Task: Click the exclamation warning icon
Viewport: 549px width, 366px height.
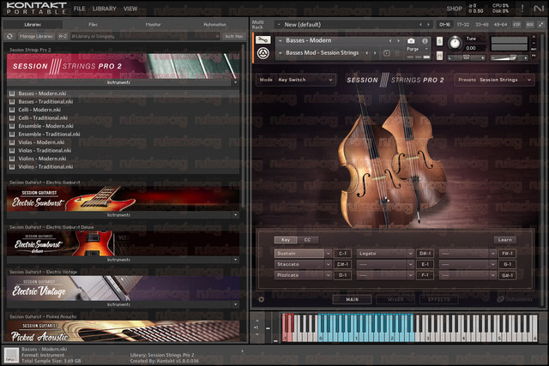Action: pyautogui.click(x=522, y=9)
